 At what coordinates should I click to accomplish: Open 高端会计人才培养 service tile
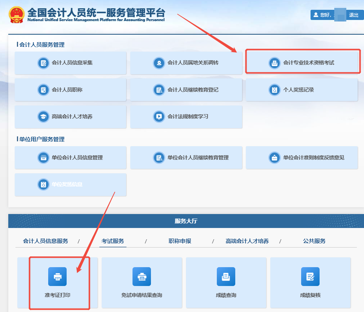[70, 117]
